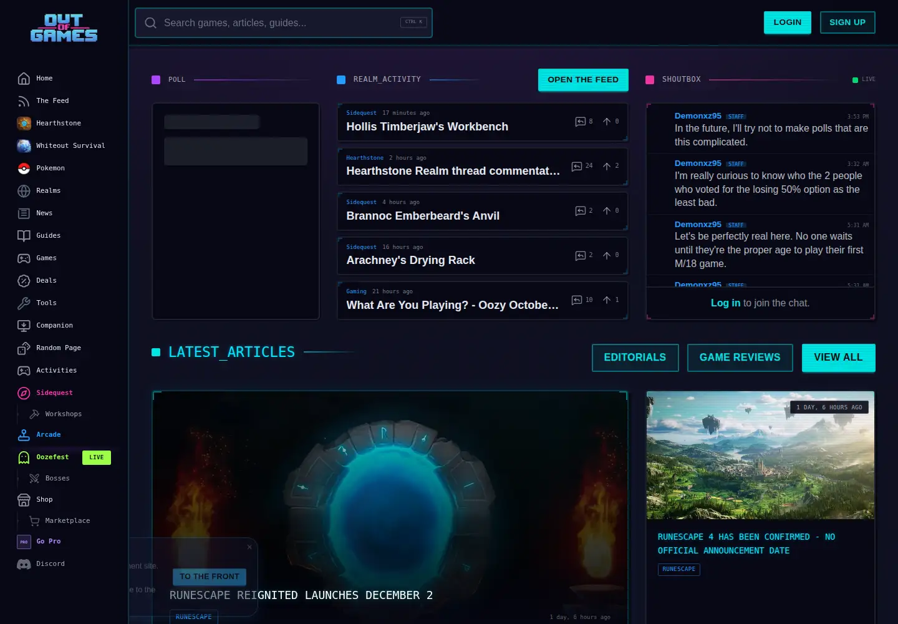898x624 pixels.
Task: Click the Games controller icon
Action: click(24, 258)
